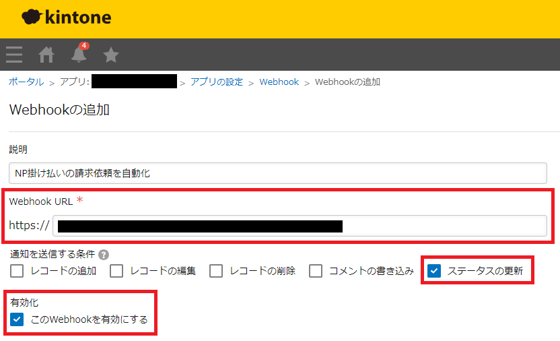Click the Webhookの追加 breadcrumb text
Image resolution: width=560 pixels, height=341 pixels.
click(347, 82)
